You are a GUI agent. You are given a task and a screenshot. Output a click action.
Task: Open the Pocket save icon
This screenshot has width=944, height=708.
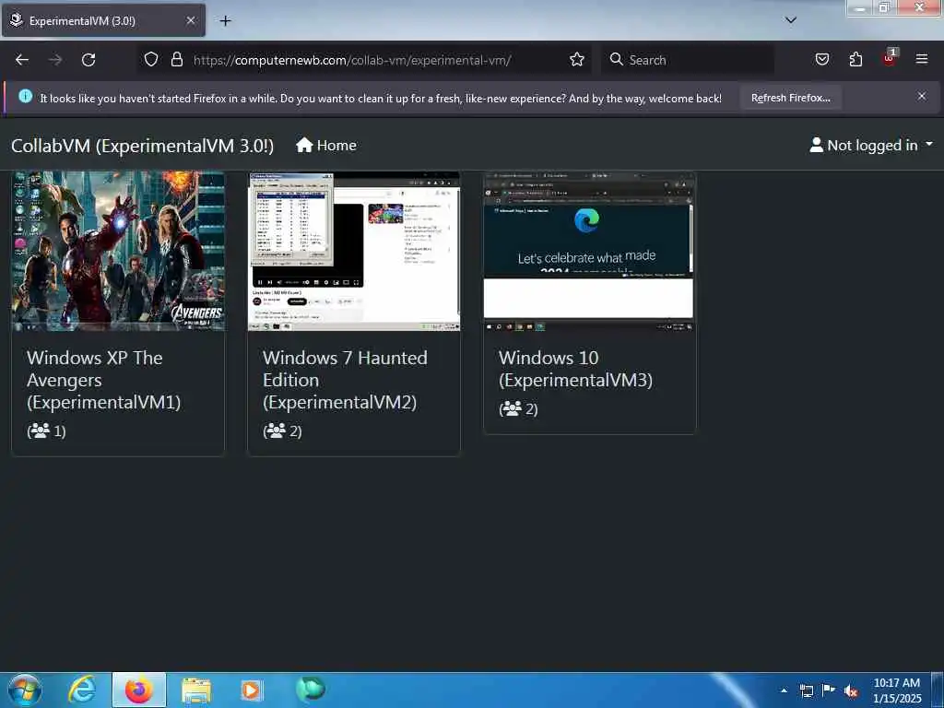click(822, 59)
